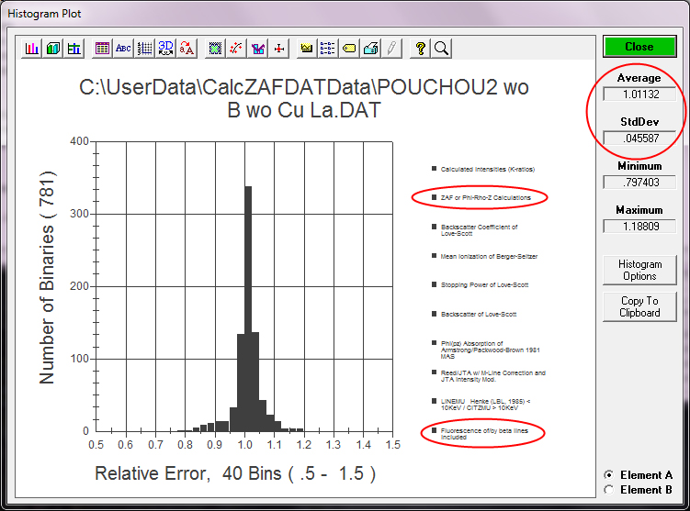
Task: Open the font 'aA' settings icon
Action: tap(187, 49)
